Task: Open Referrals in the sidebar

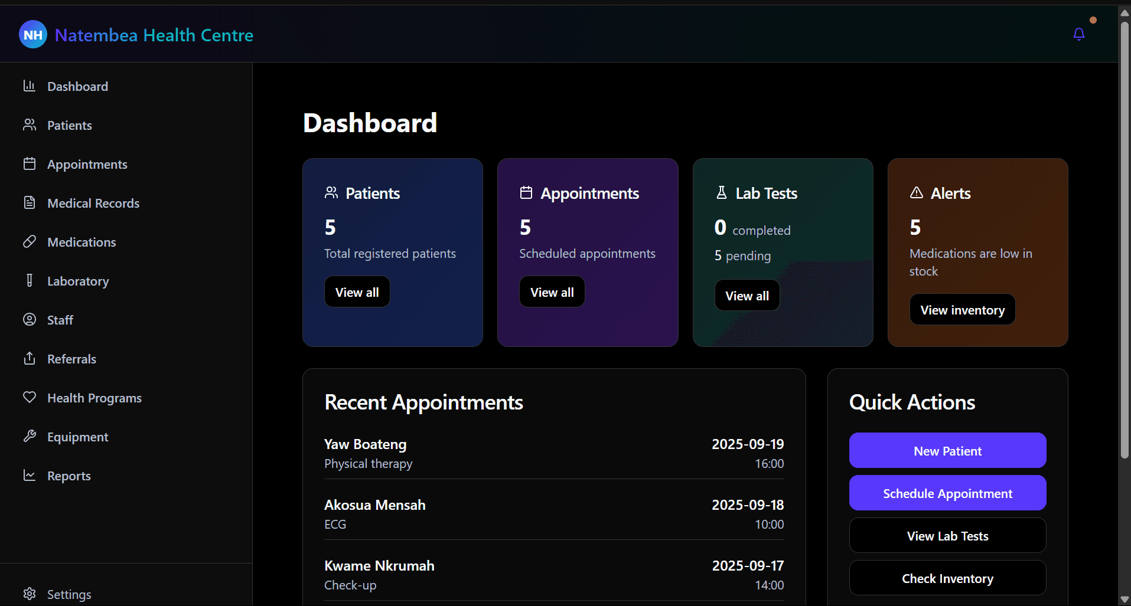Action: 126,359
